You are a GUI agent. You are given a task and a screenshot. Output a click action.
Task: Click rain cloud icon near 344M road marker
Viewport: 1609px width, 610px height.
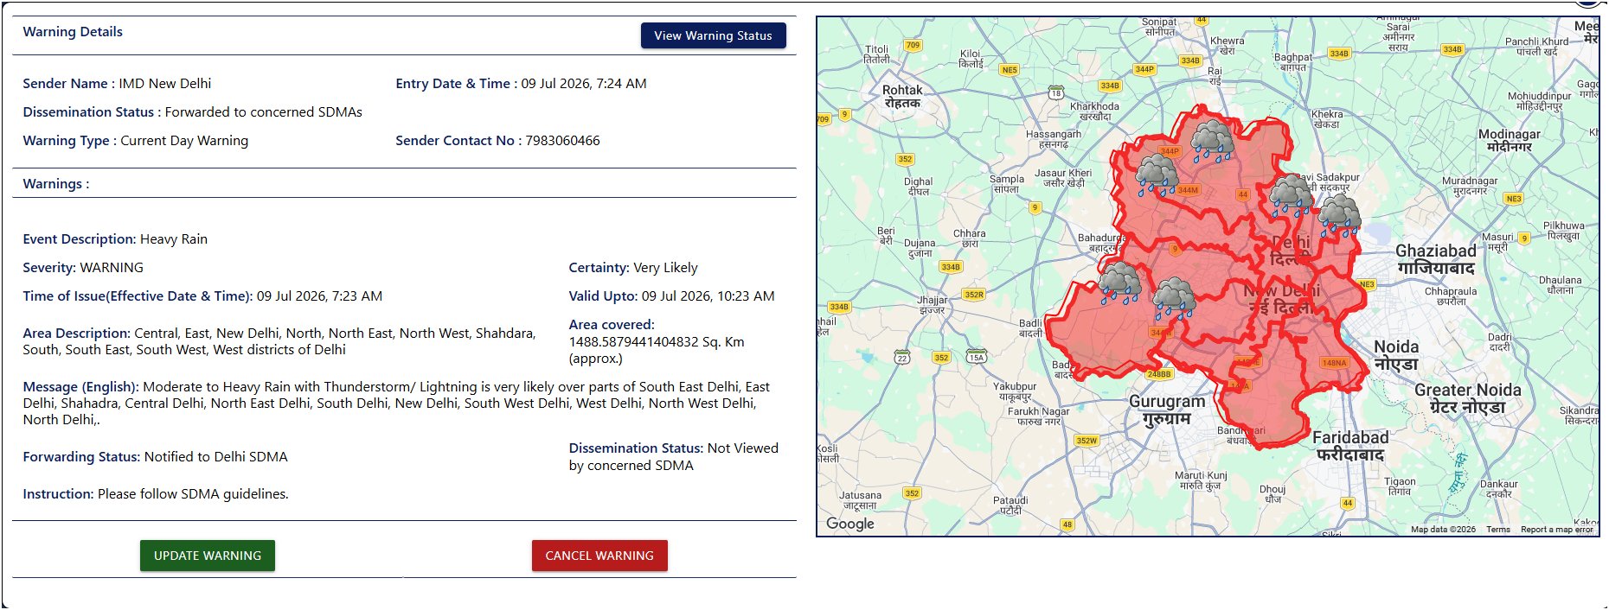(1157, 175)
